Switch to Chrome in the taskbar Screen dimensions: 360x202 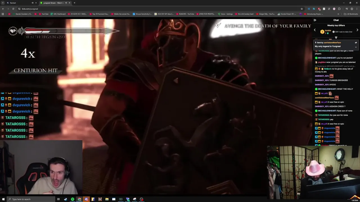[79, 199]
